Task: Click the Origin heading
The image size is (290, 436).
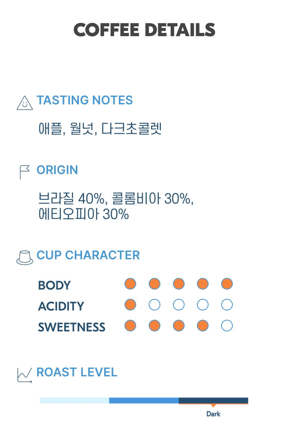Action: click(x=57, y=170)
